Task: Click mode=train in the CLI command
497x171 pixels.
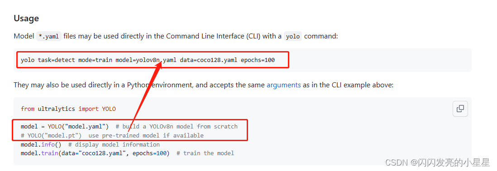Action: (95, 60)
